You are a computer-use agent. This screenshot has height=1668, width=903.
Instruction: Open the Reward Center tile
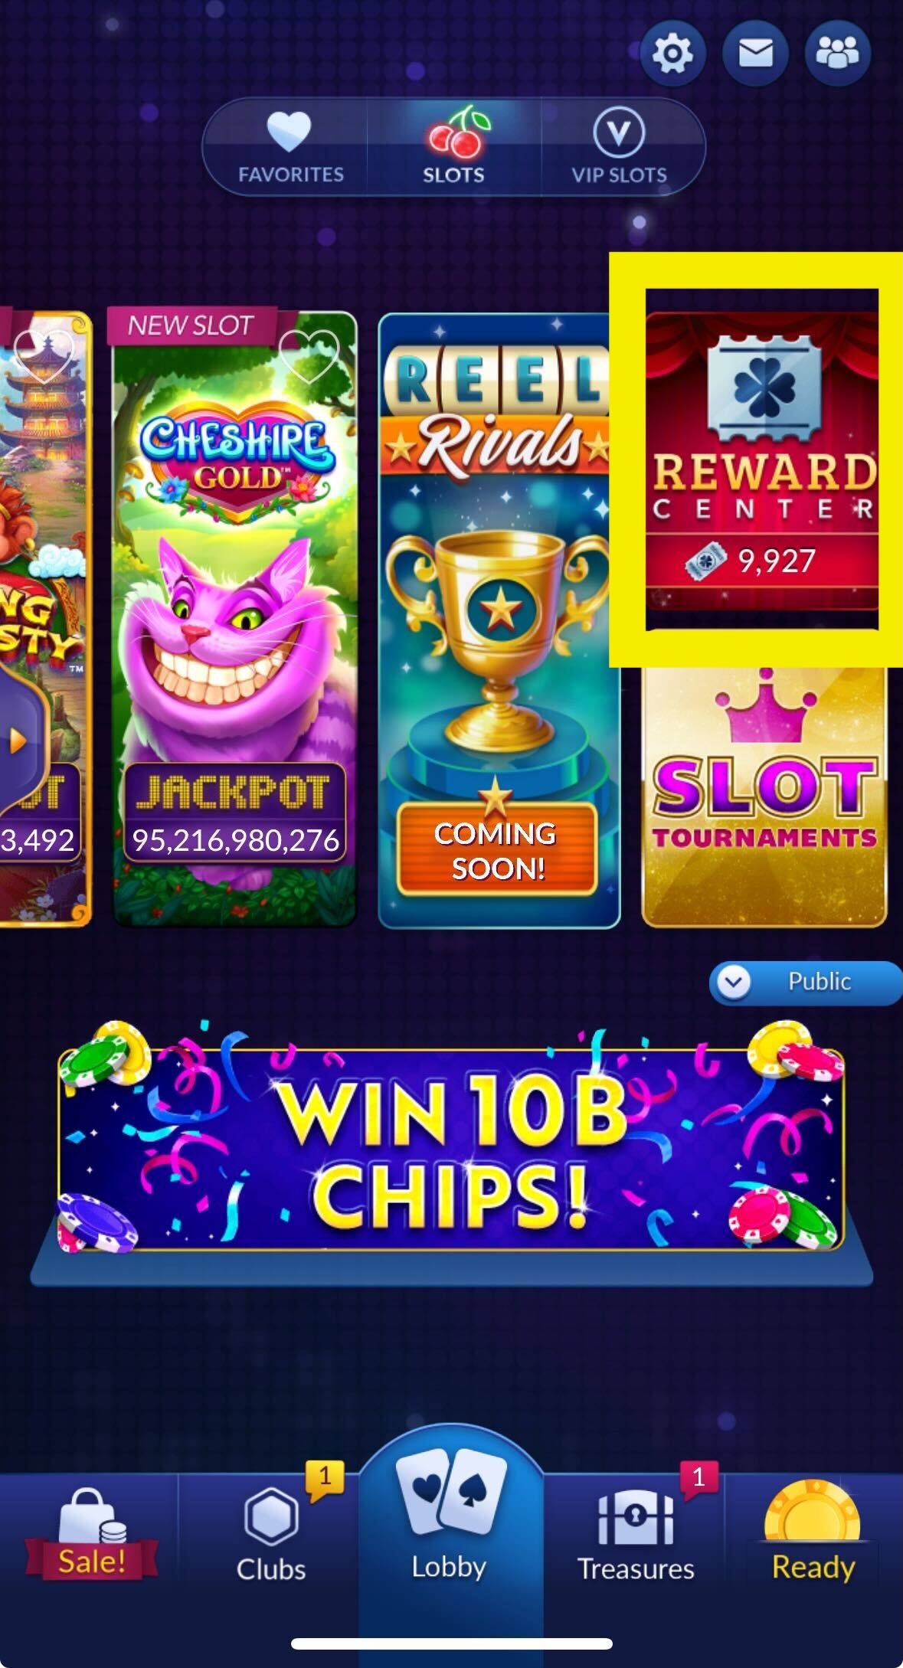click(x=762, y=460)
